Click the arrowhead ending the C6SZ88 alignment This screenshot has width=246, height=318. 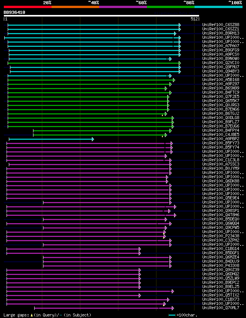coord(180,25)
